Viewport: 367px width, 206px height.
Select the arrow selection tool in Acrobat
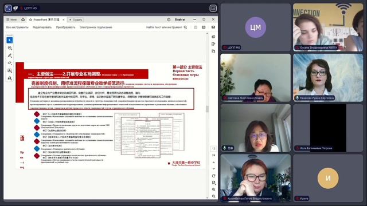point(10,41)
